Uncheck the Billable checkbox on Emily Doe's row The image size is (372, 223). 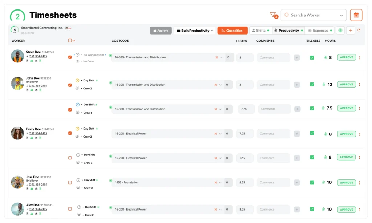coord(312,134)
